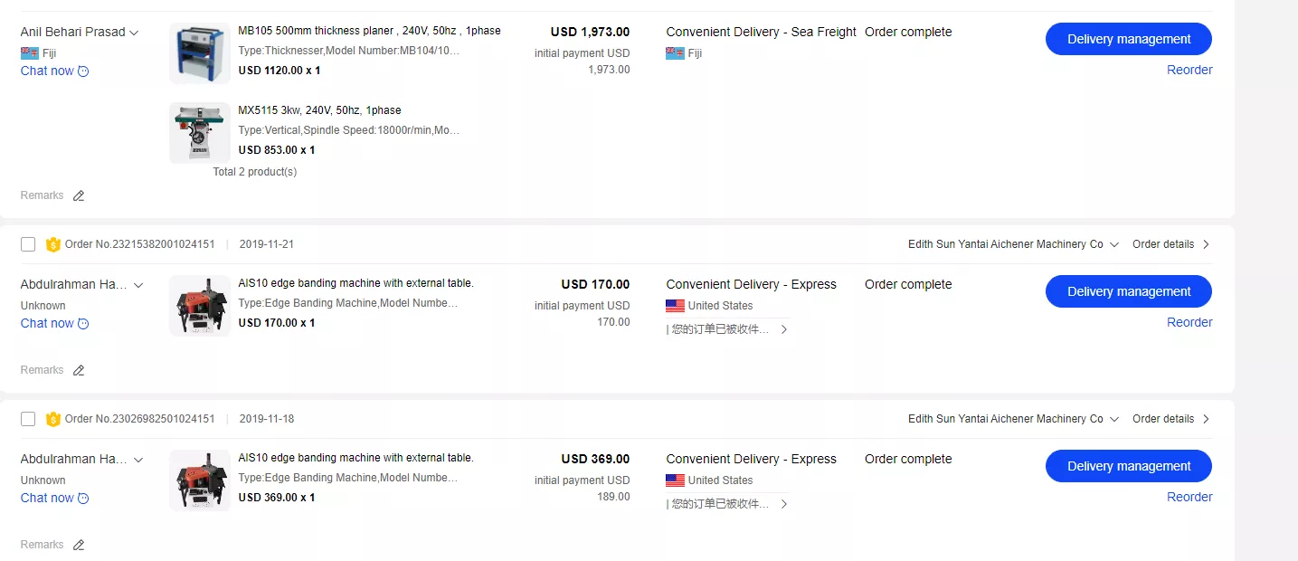
Task: Click Delivery management for Fiji order
Action: (1128, 39)
